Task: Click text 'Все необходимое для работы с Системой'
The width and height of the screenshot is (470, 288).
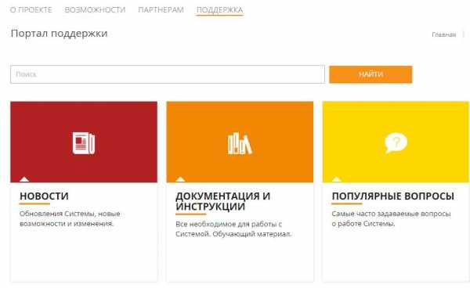Action: 229,229
